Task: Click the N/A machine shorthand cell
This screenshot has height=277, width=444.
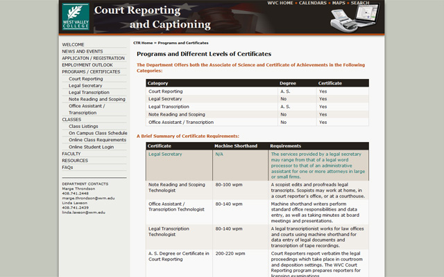Action: [219, 154]
